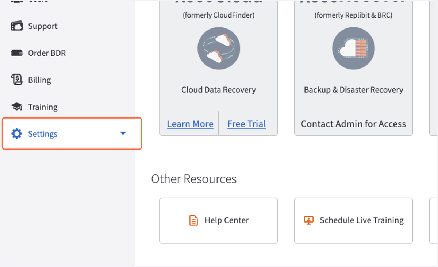Click the Other Resources heading
Image resolution: width=438 pixels, height=267 pixels.
194,179
